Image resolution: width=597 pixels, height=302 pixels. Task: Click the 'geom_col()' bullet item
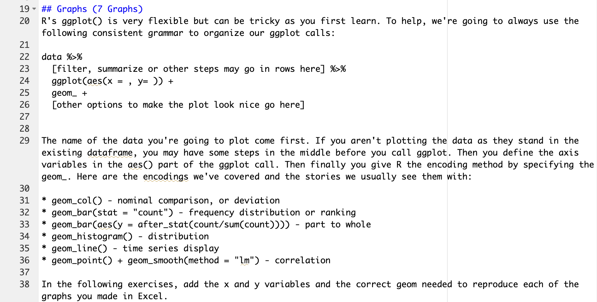coord(77,200)
